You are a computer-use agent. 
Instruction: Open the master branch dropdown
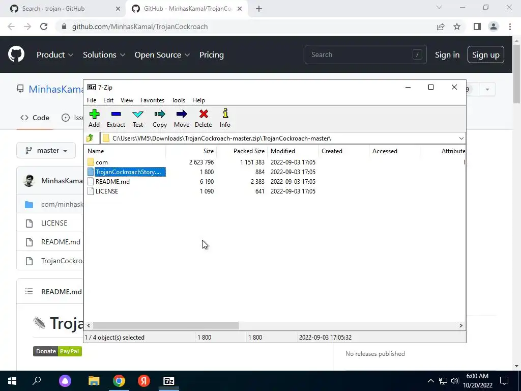pyautogui.click(x=46, y=151)
